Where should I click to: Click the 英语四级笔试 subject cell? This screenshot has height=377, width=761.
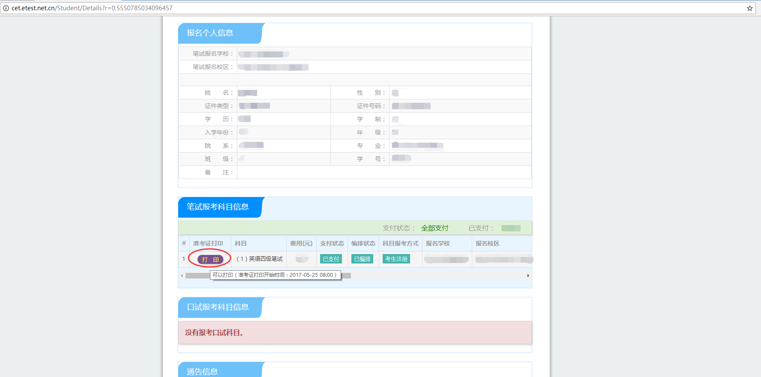pyautogui.click(x=260, y=259)
